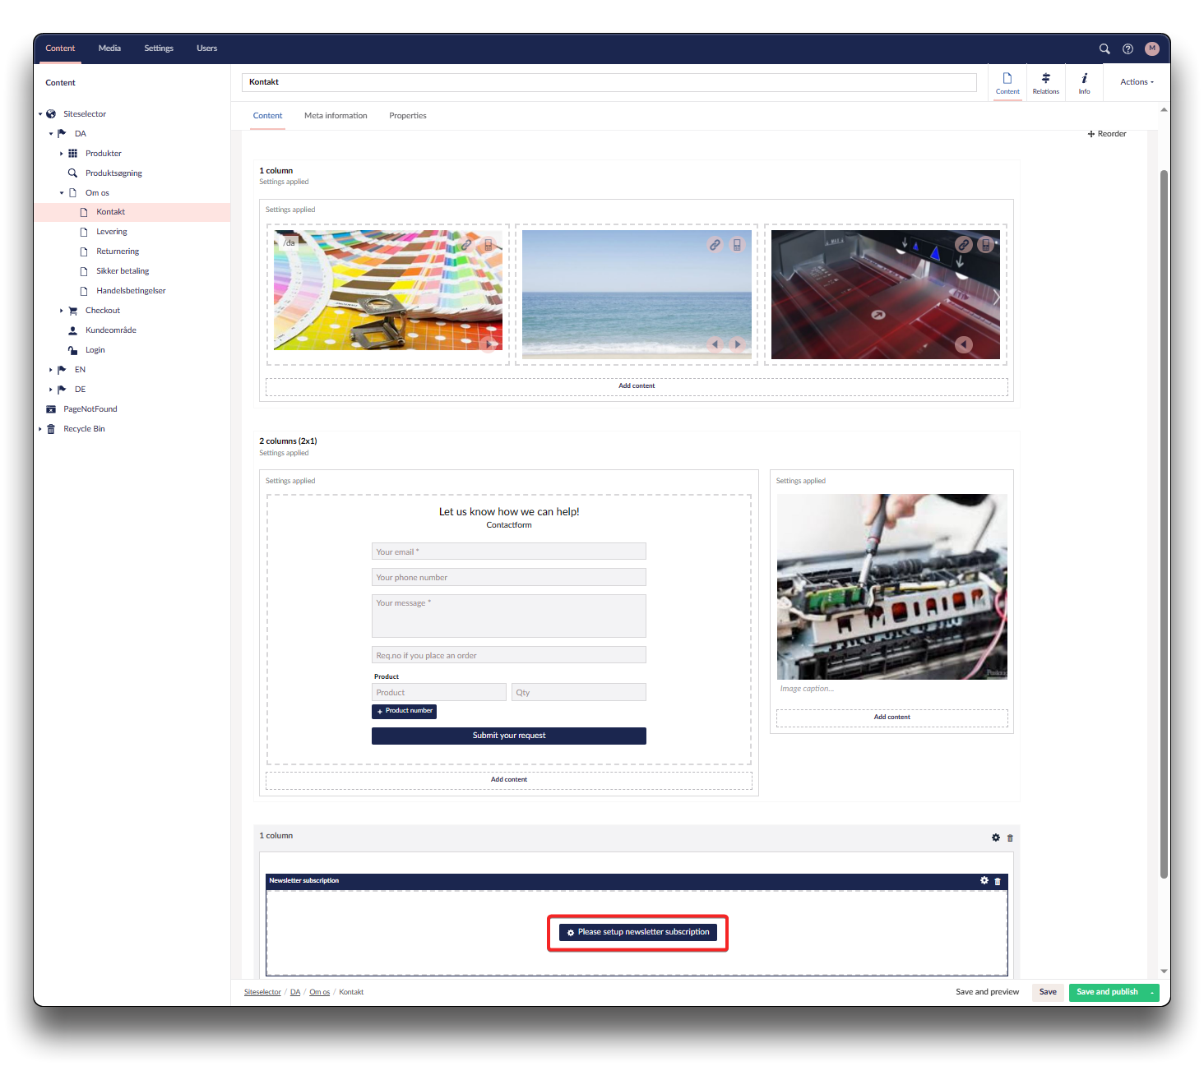The width and height of the screenshot is (1204, 1066).
Task: Click link icon on the beach image
Action: pyautogui.click(x=715, y=245)
